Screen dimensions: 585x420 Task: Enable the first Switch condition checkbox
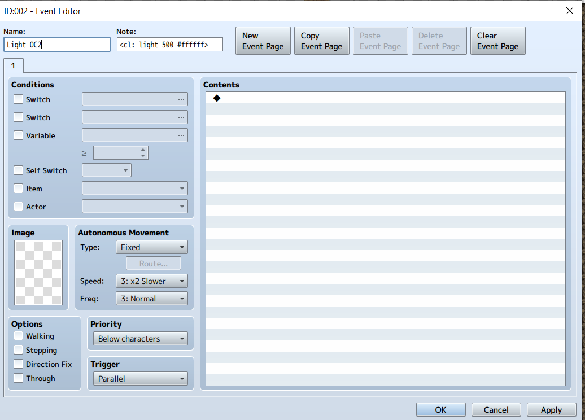tap(18, 99)
